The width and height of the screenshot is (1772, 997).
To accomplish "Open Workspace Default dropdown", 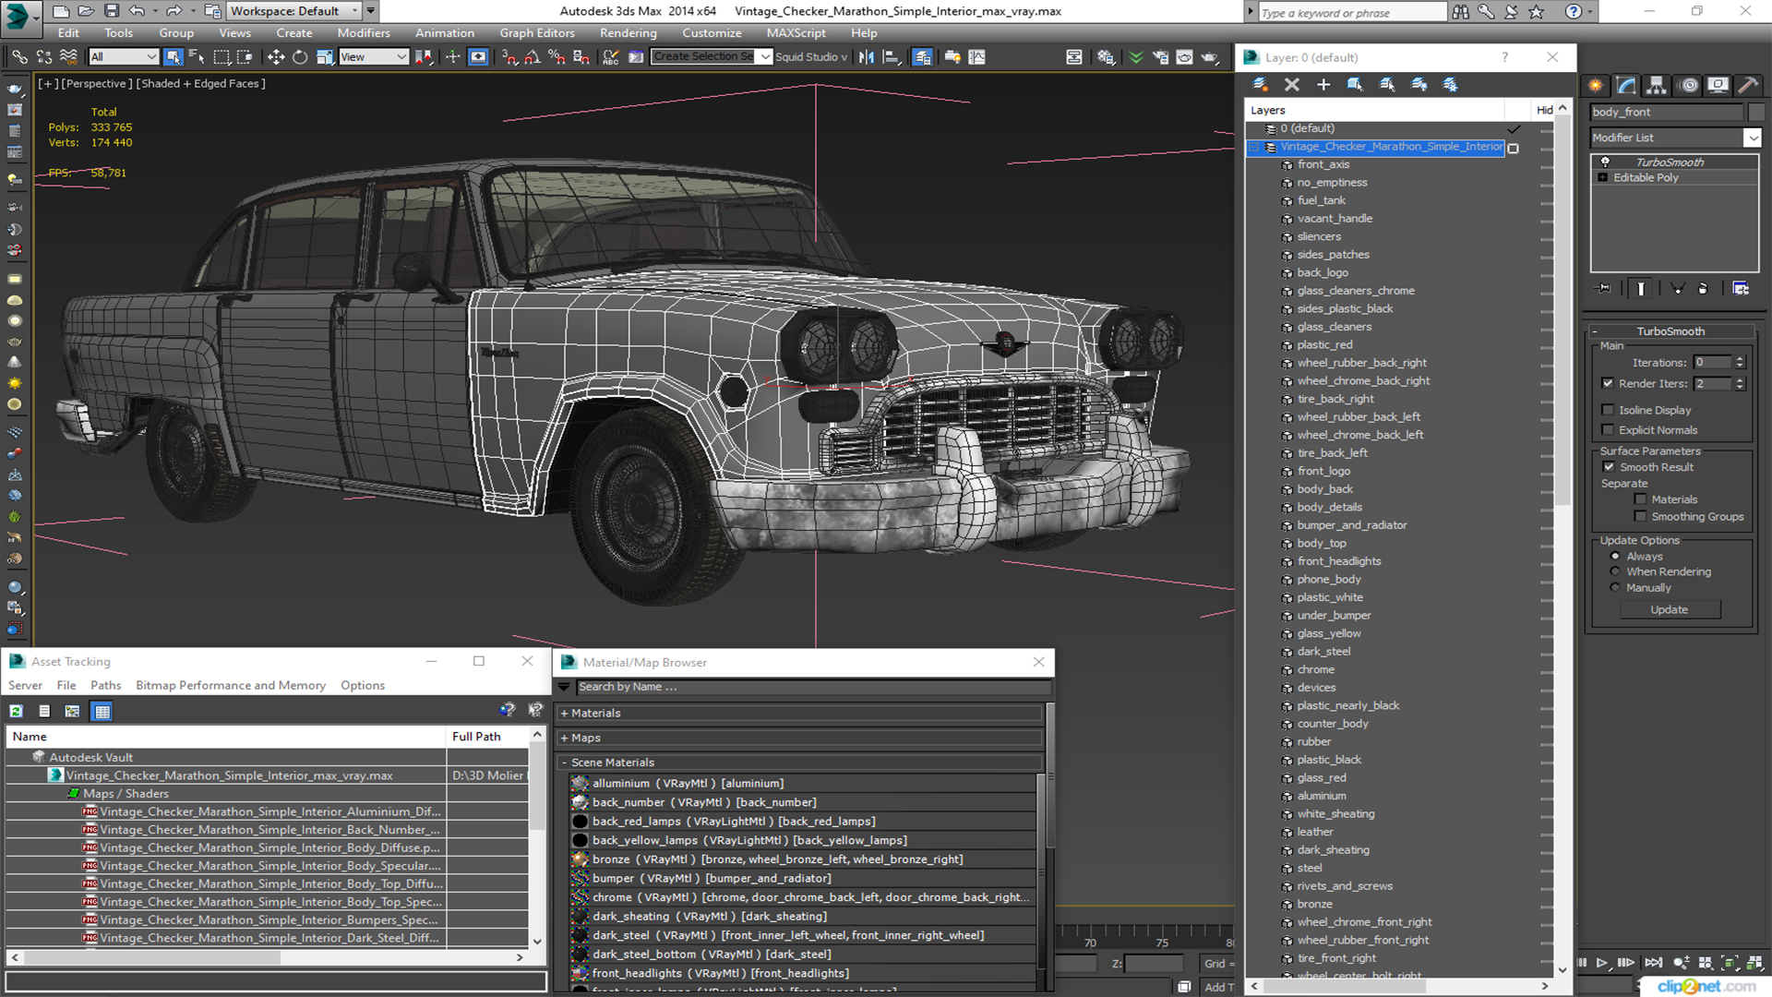I will pyautogui.click(x=293, y=11).
